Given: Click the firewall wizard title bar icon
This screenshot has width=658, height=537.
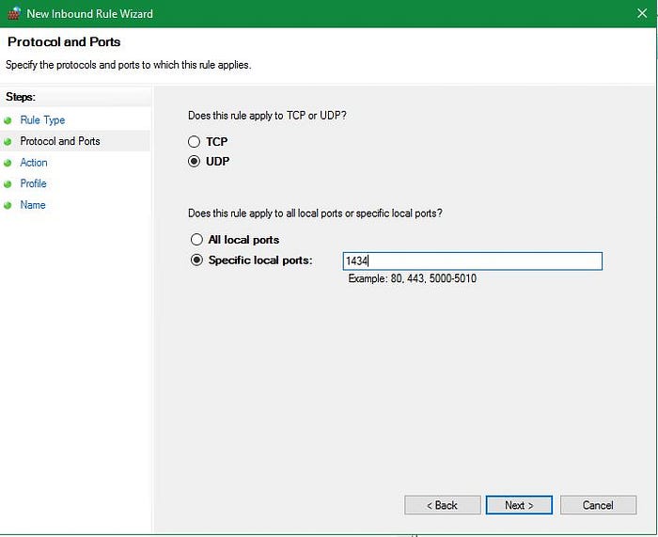Looking at the screenshot, I should 14,13.
